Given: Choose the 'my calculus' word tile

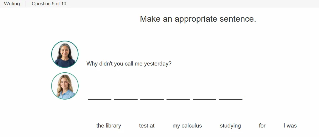Looking at the screenshot, I should (x=187, y=126).
